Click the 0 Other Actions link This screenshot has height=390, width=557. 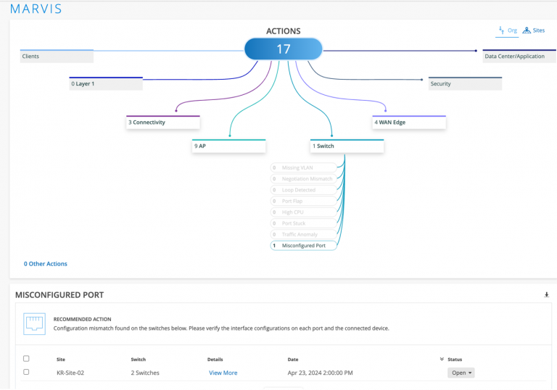[x=46, y=264]
